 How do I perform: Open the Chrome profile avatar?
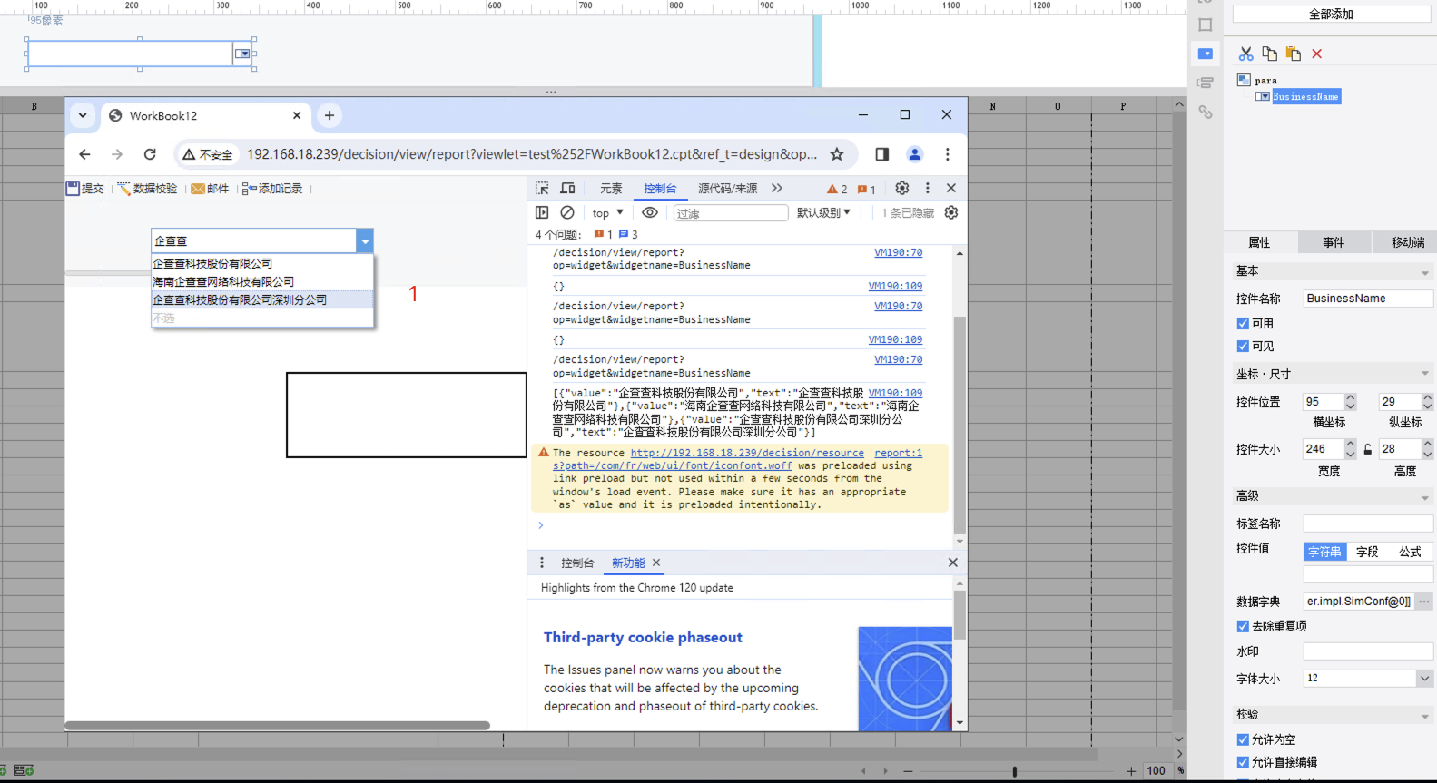[914, 154]
